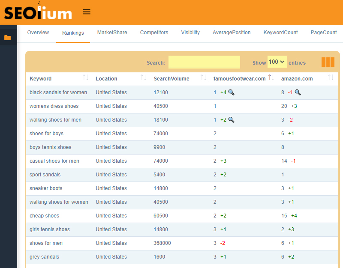Viewport: 343px width, 268px height.
Task: Open the PageCount tab
Action: [324, 33]
